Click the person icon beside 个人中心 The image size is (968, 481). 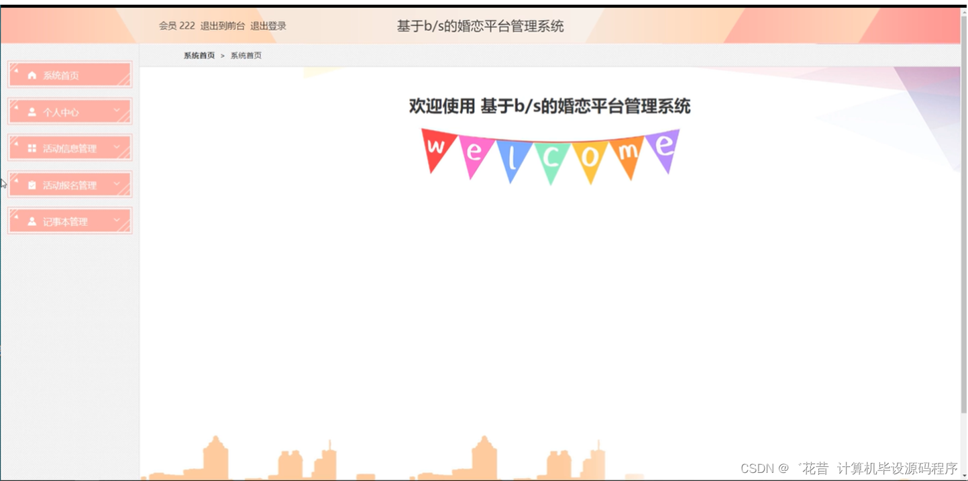click(x=31, y=111)
